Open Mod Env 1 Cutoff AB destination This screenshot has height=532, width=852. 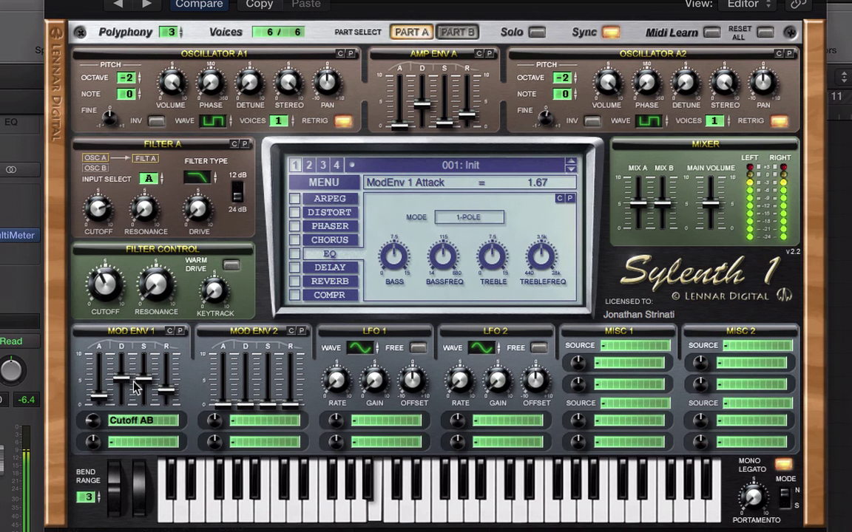(x=143, y=420)
